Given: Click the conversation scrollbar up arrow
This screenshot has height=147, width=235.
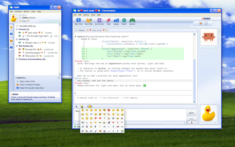Looking at the screenshot, I should tap(194, 34).
